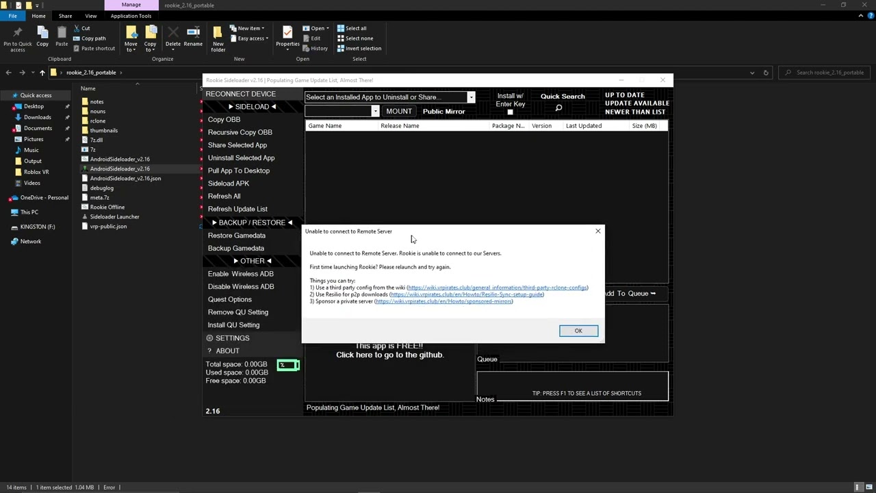The height and width of the screenshot is (493, 876).
Task: Click Copy path in Explorer ribbon
Action: [89, 38]
